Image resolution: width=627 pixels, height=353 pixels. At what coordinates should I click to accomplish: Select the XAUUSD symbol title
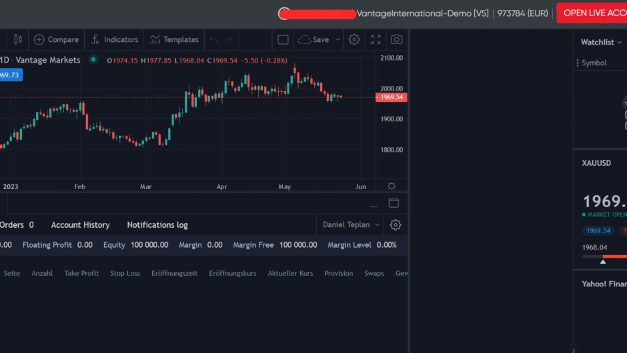[596, 163]
